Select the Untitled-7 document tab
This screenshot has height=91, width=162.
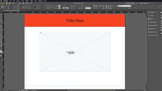pos(12,11)
